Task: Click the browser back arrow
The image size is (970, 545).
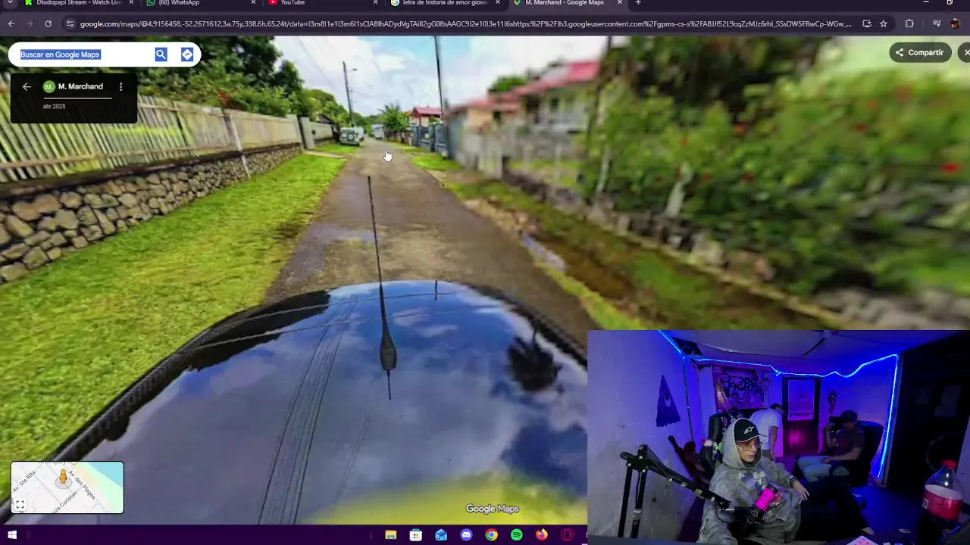Action: pyautogui.click(x=11, y=23)
